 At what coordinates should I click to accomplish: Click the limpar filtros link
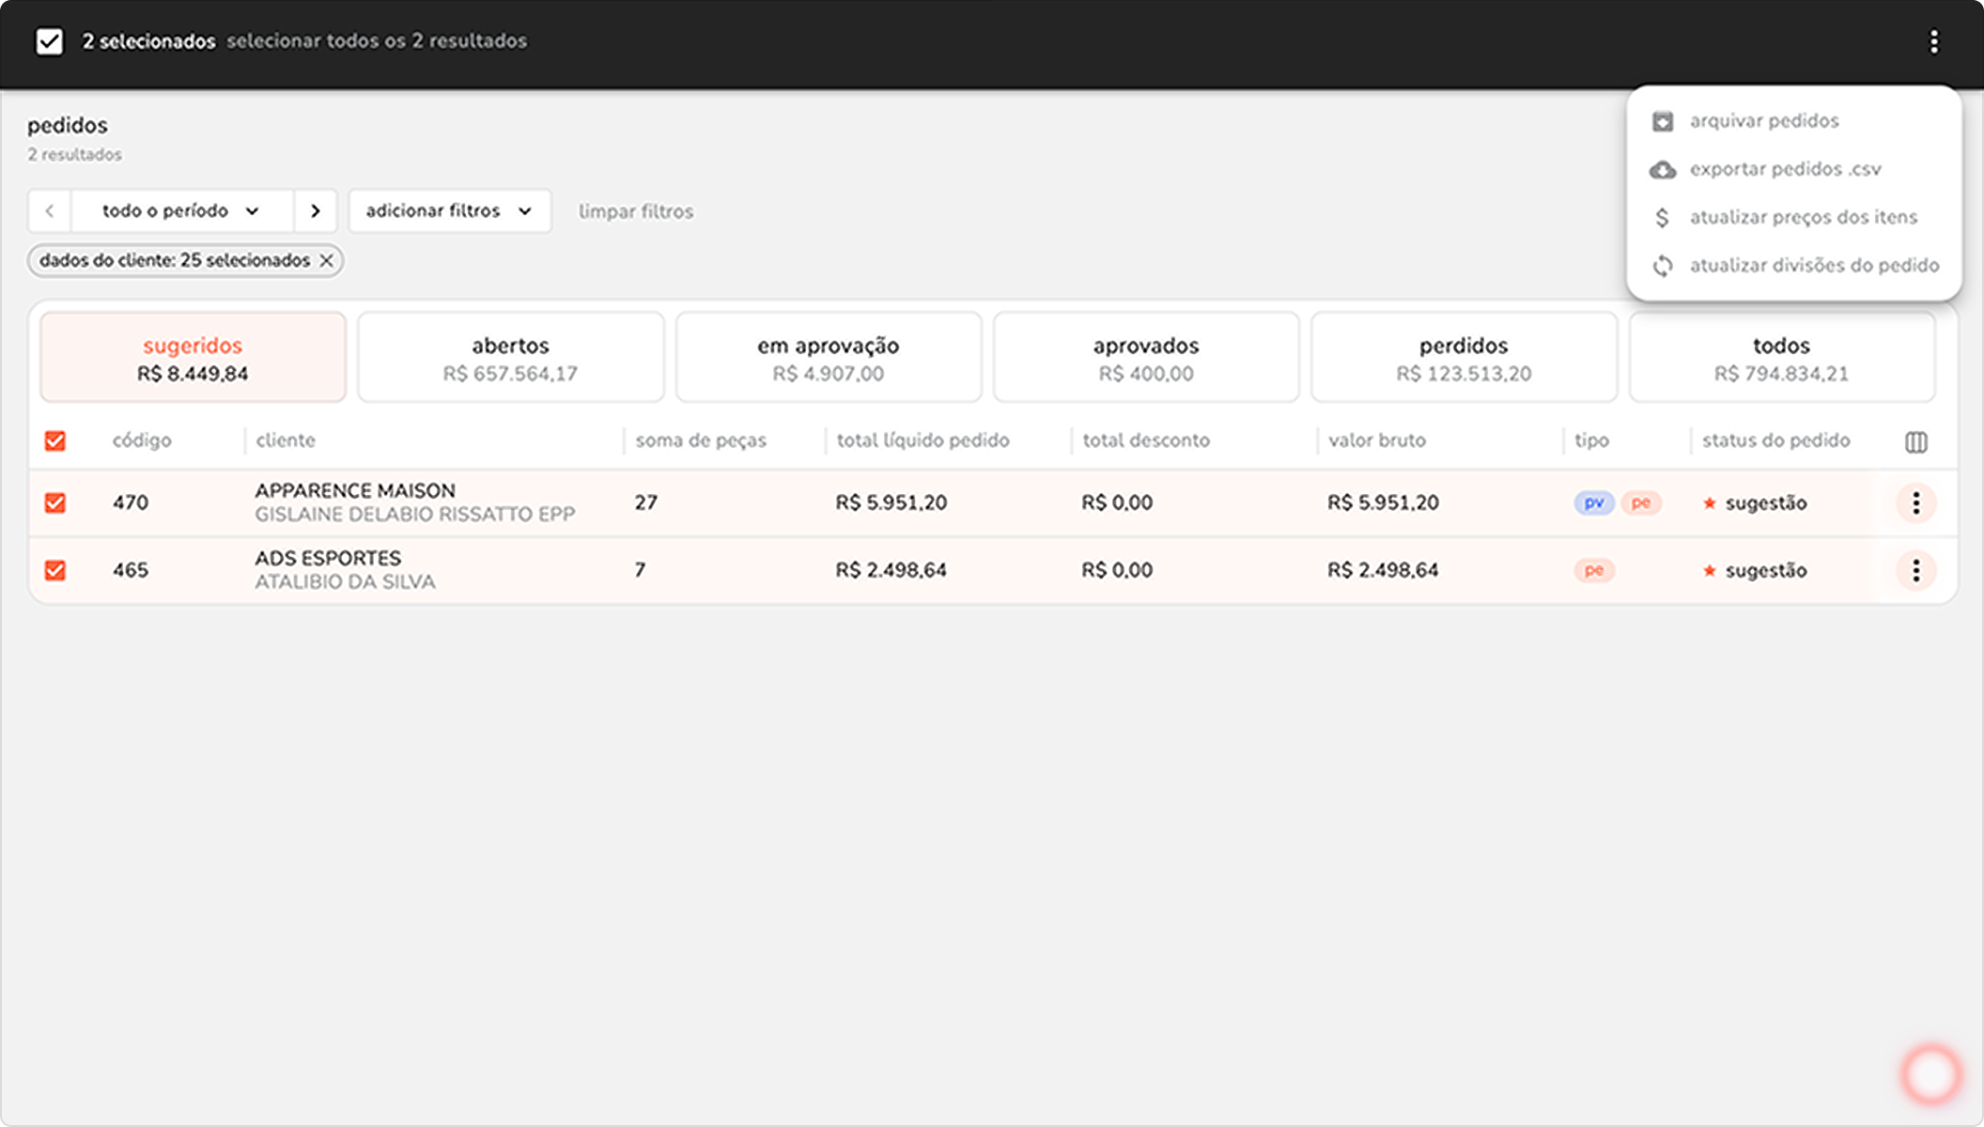[x=636, y=212]
